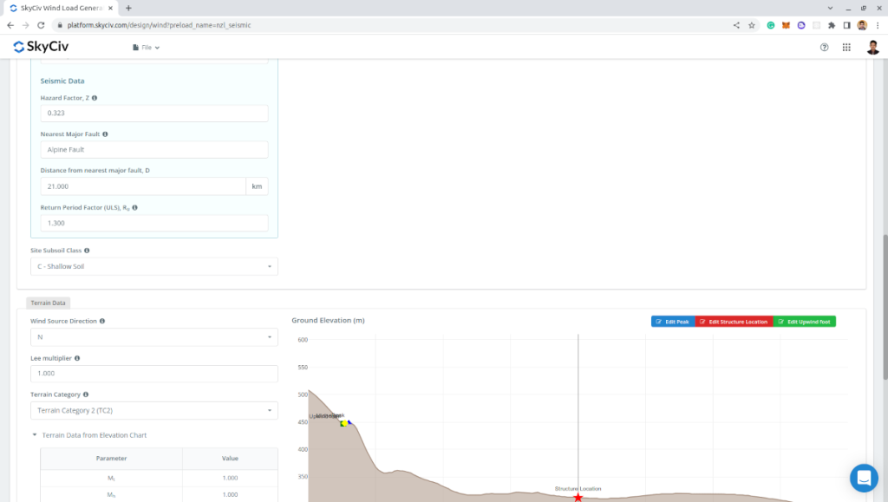The width and height of the screenshot is (888, 502).
Task: Open the Site Subsoil Class dropdown
Action: pyautogui.click(x=153, y=267)
